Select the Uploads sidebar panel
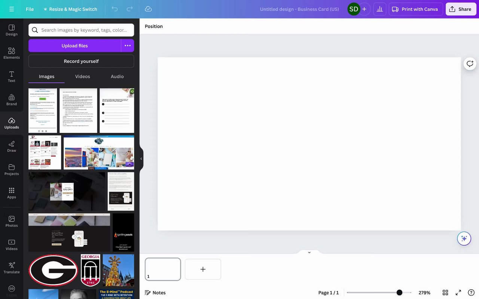The width and height of the screenshot is (479, 299). (12, 123)
